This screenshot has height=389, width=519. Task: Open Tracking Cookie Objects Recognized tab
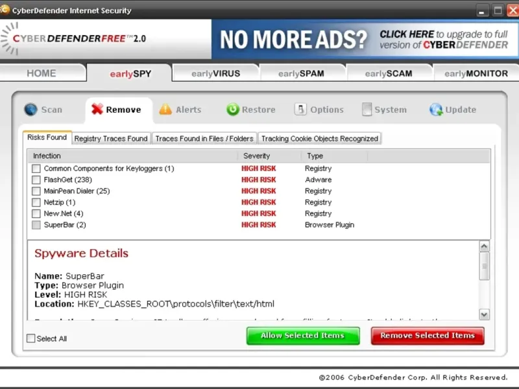tap(320, 139)
